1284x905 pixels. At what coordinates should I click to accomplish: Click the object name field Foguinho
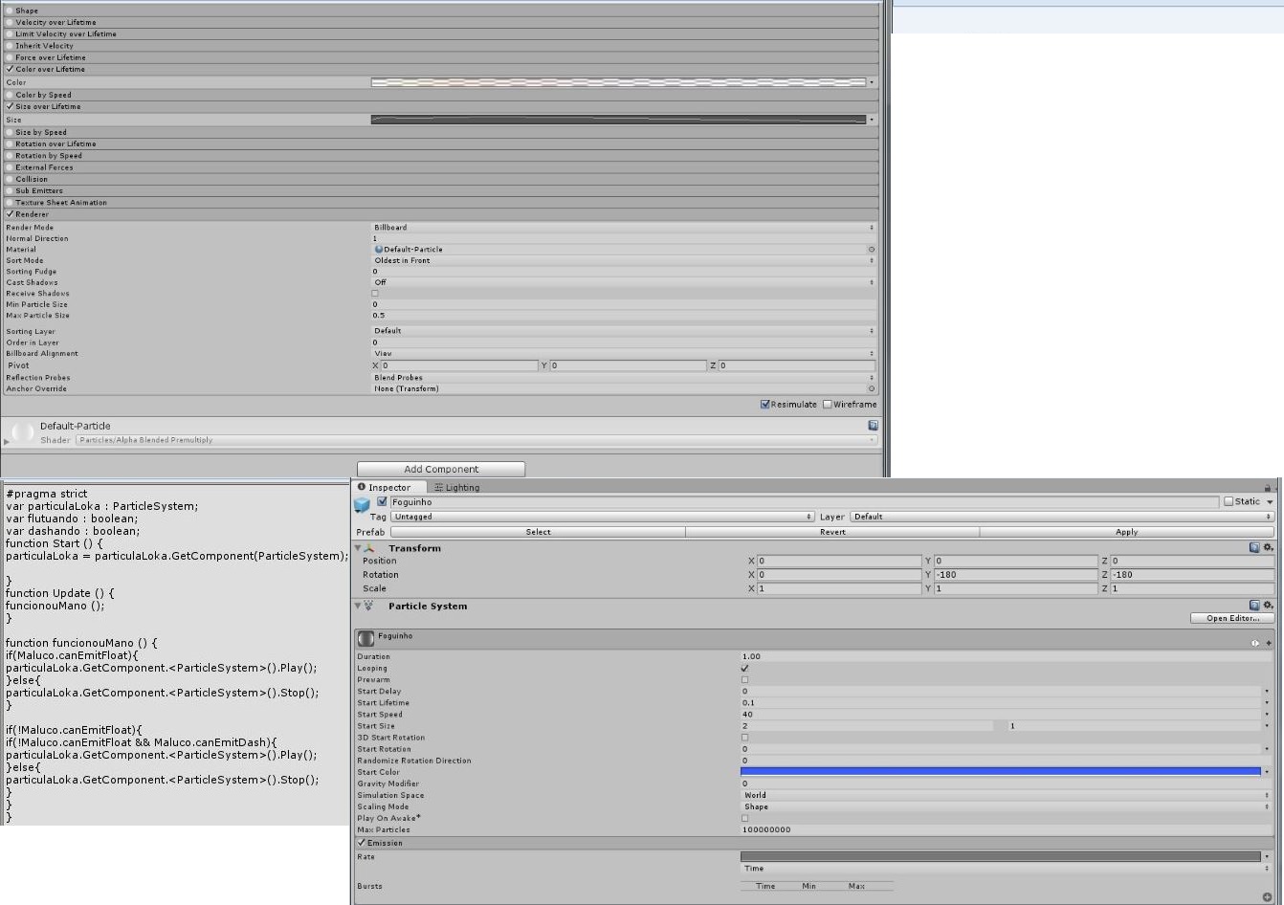click(805, 501)
